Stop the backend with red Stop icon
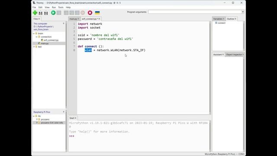277x156 pixels. pyautogui.click(x=90, y=13)
